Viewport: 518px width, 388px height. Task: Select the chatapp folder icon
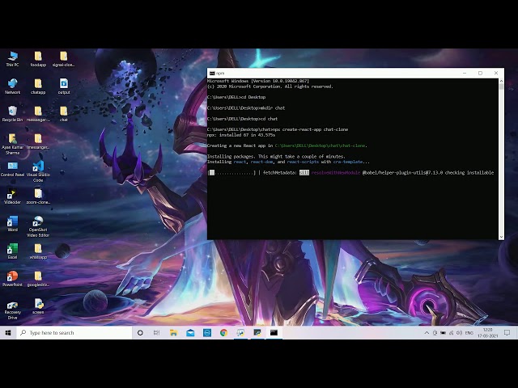click(38, 86)
